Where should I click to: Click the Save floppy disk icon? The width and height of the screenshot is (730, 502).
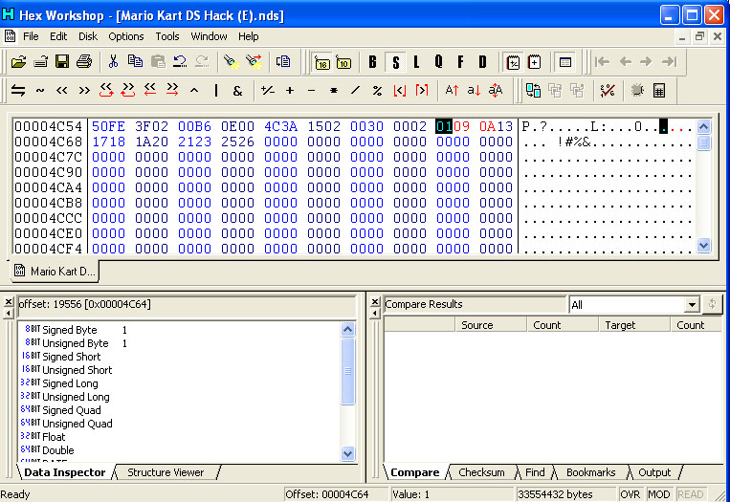click(62, 62)
